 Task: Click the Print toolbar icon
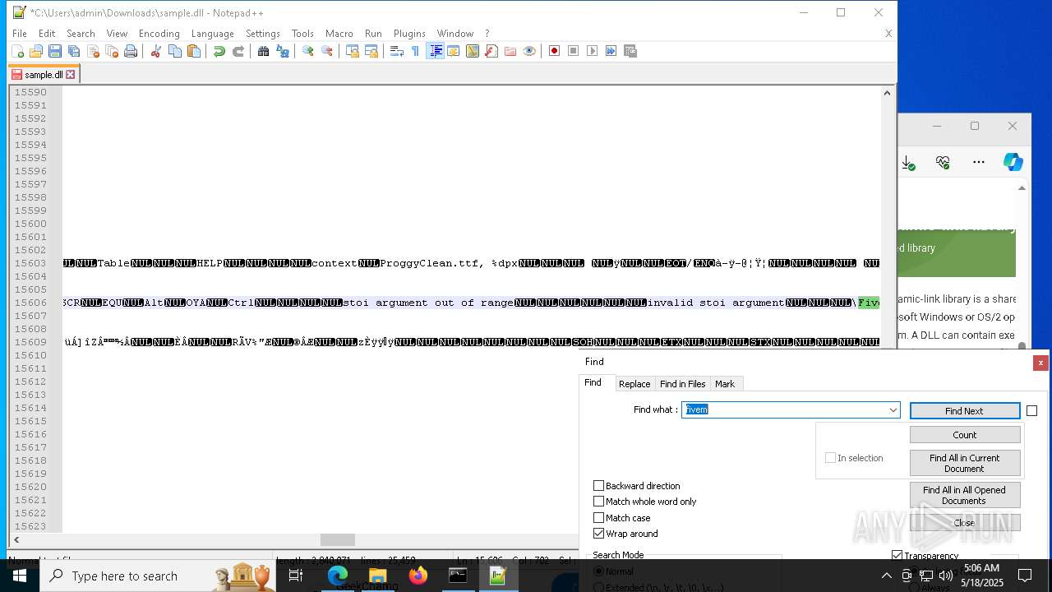131,51
